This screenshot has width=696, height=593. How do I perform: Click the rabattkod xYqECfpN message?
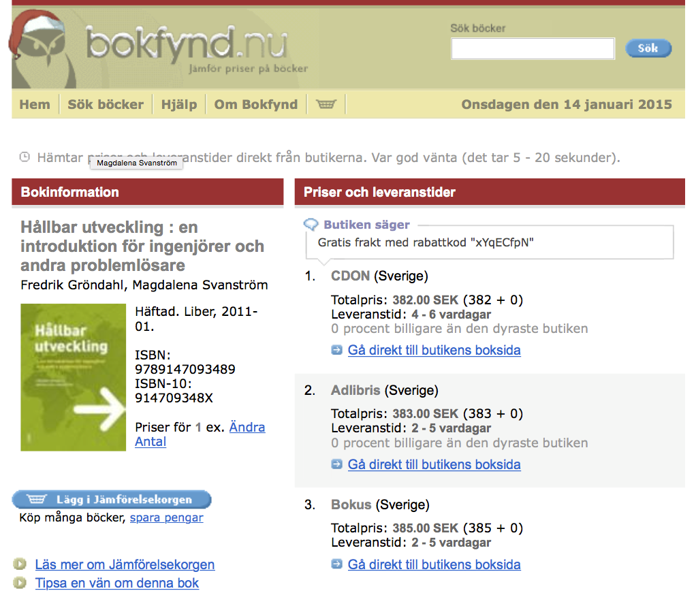click(426, 243)
